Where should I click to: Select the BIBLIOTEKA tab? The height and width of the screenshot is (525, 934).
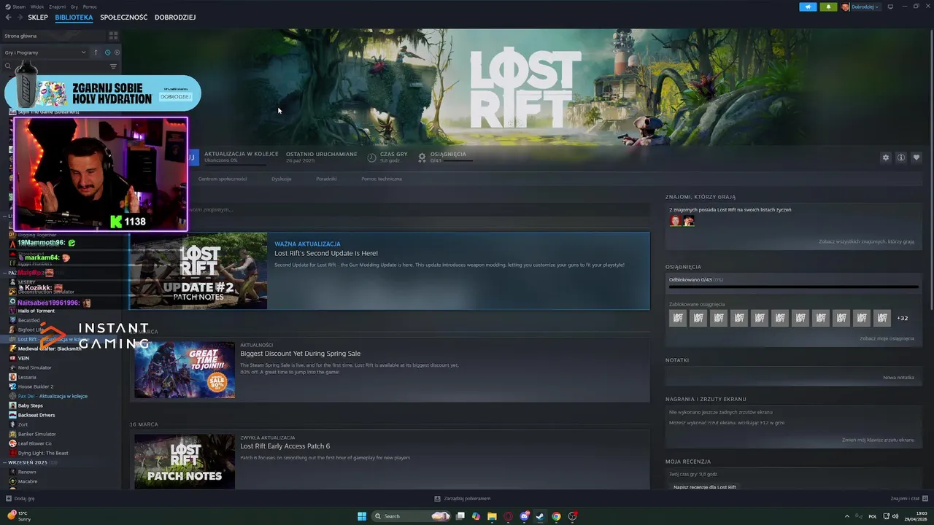74,17
